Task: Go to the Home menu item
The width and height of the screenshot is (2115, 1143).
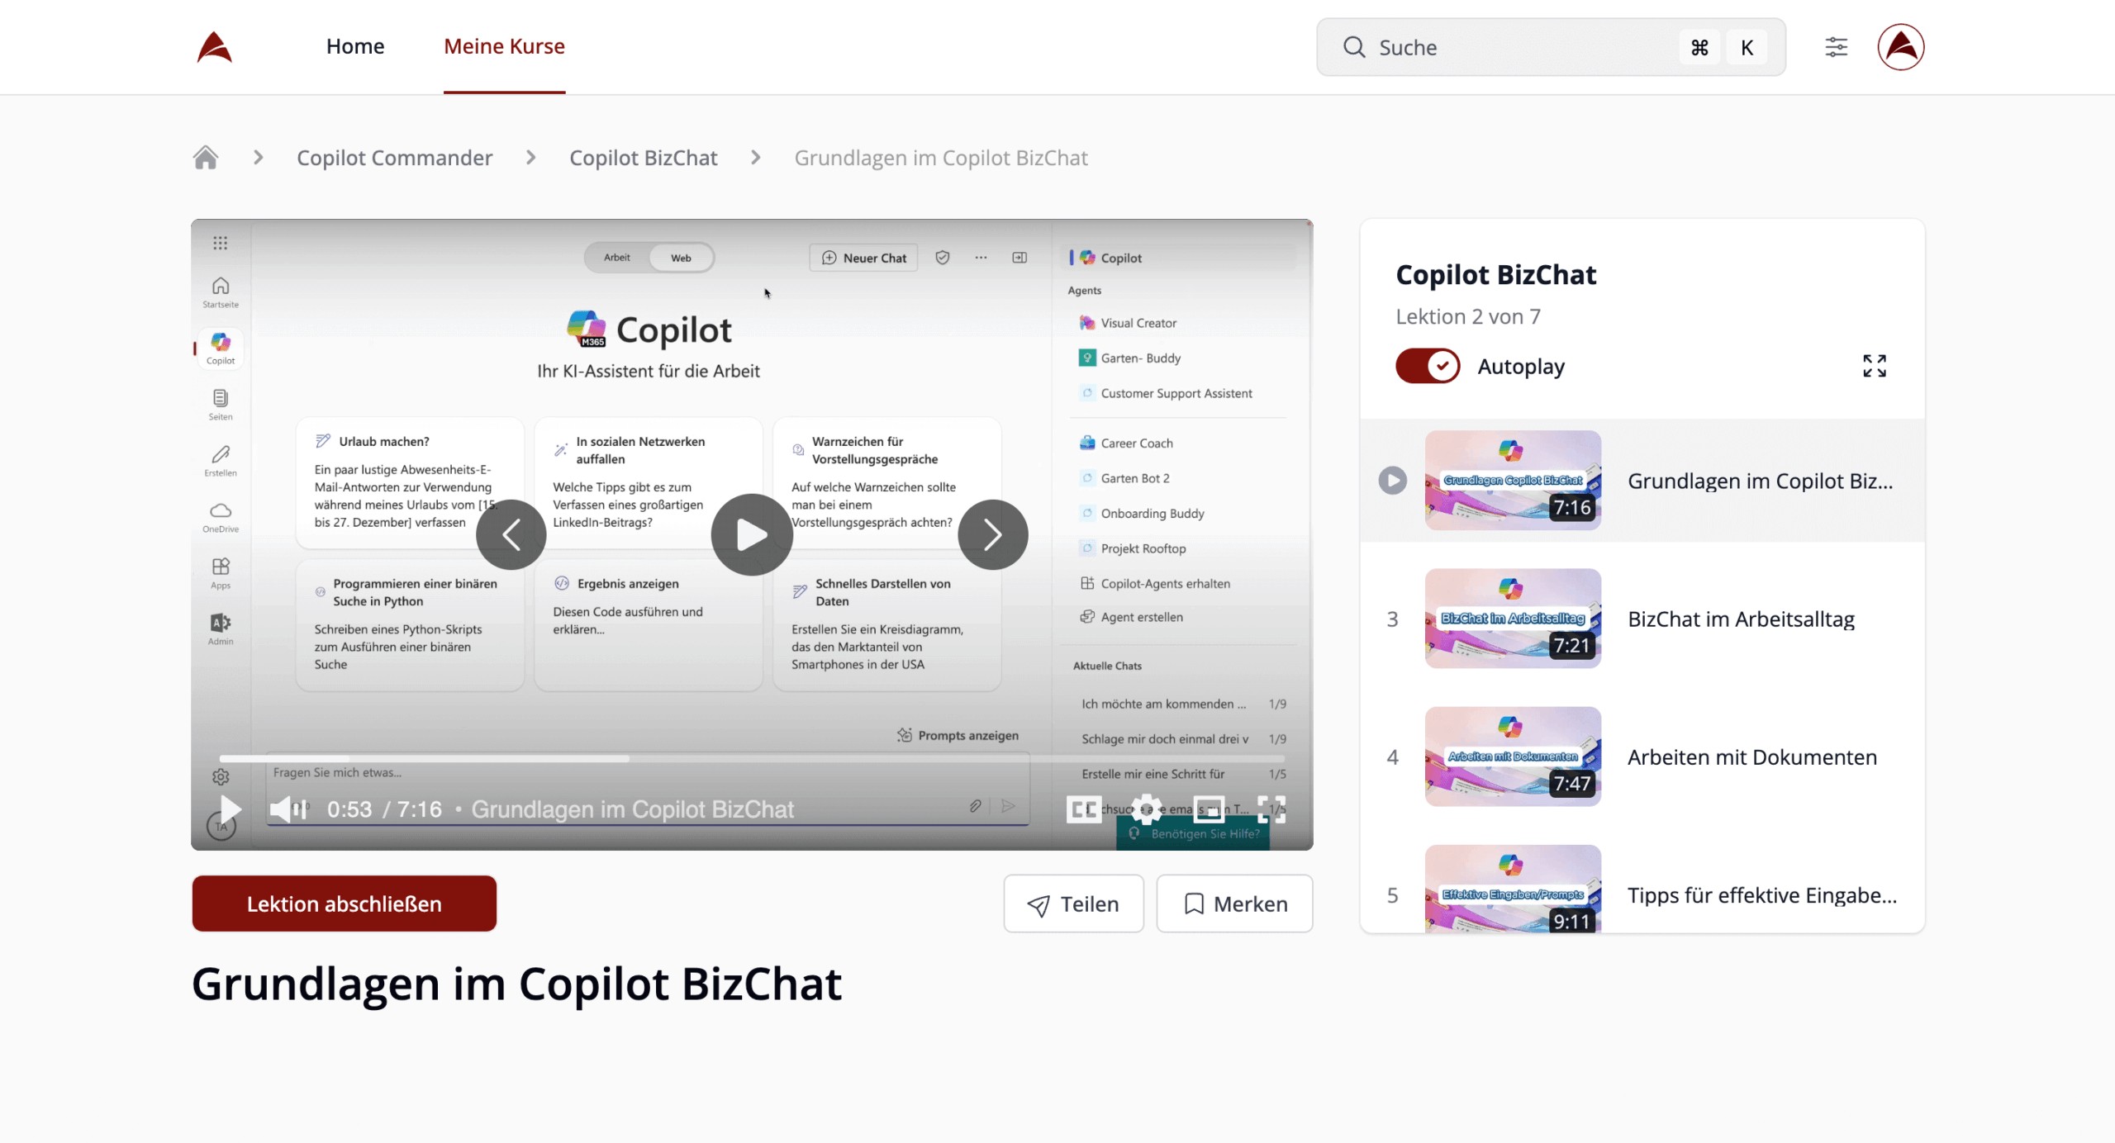Action: [x=355, y=46]
